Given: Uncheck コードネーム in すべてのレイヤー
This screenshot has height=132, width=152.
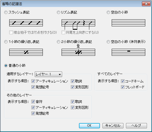Looking at the screenshot, I should pos(123,81).
